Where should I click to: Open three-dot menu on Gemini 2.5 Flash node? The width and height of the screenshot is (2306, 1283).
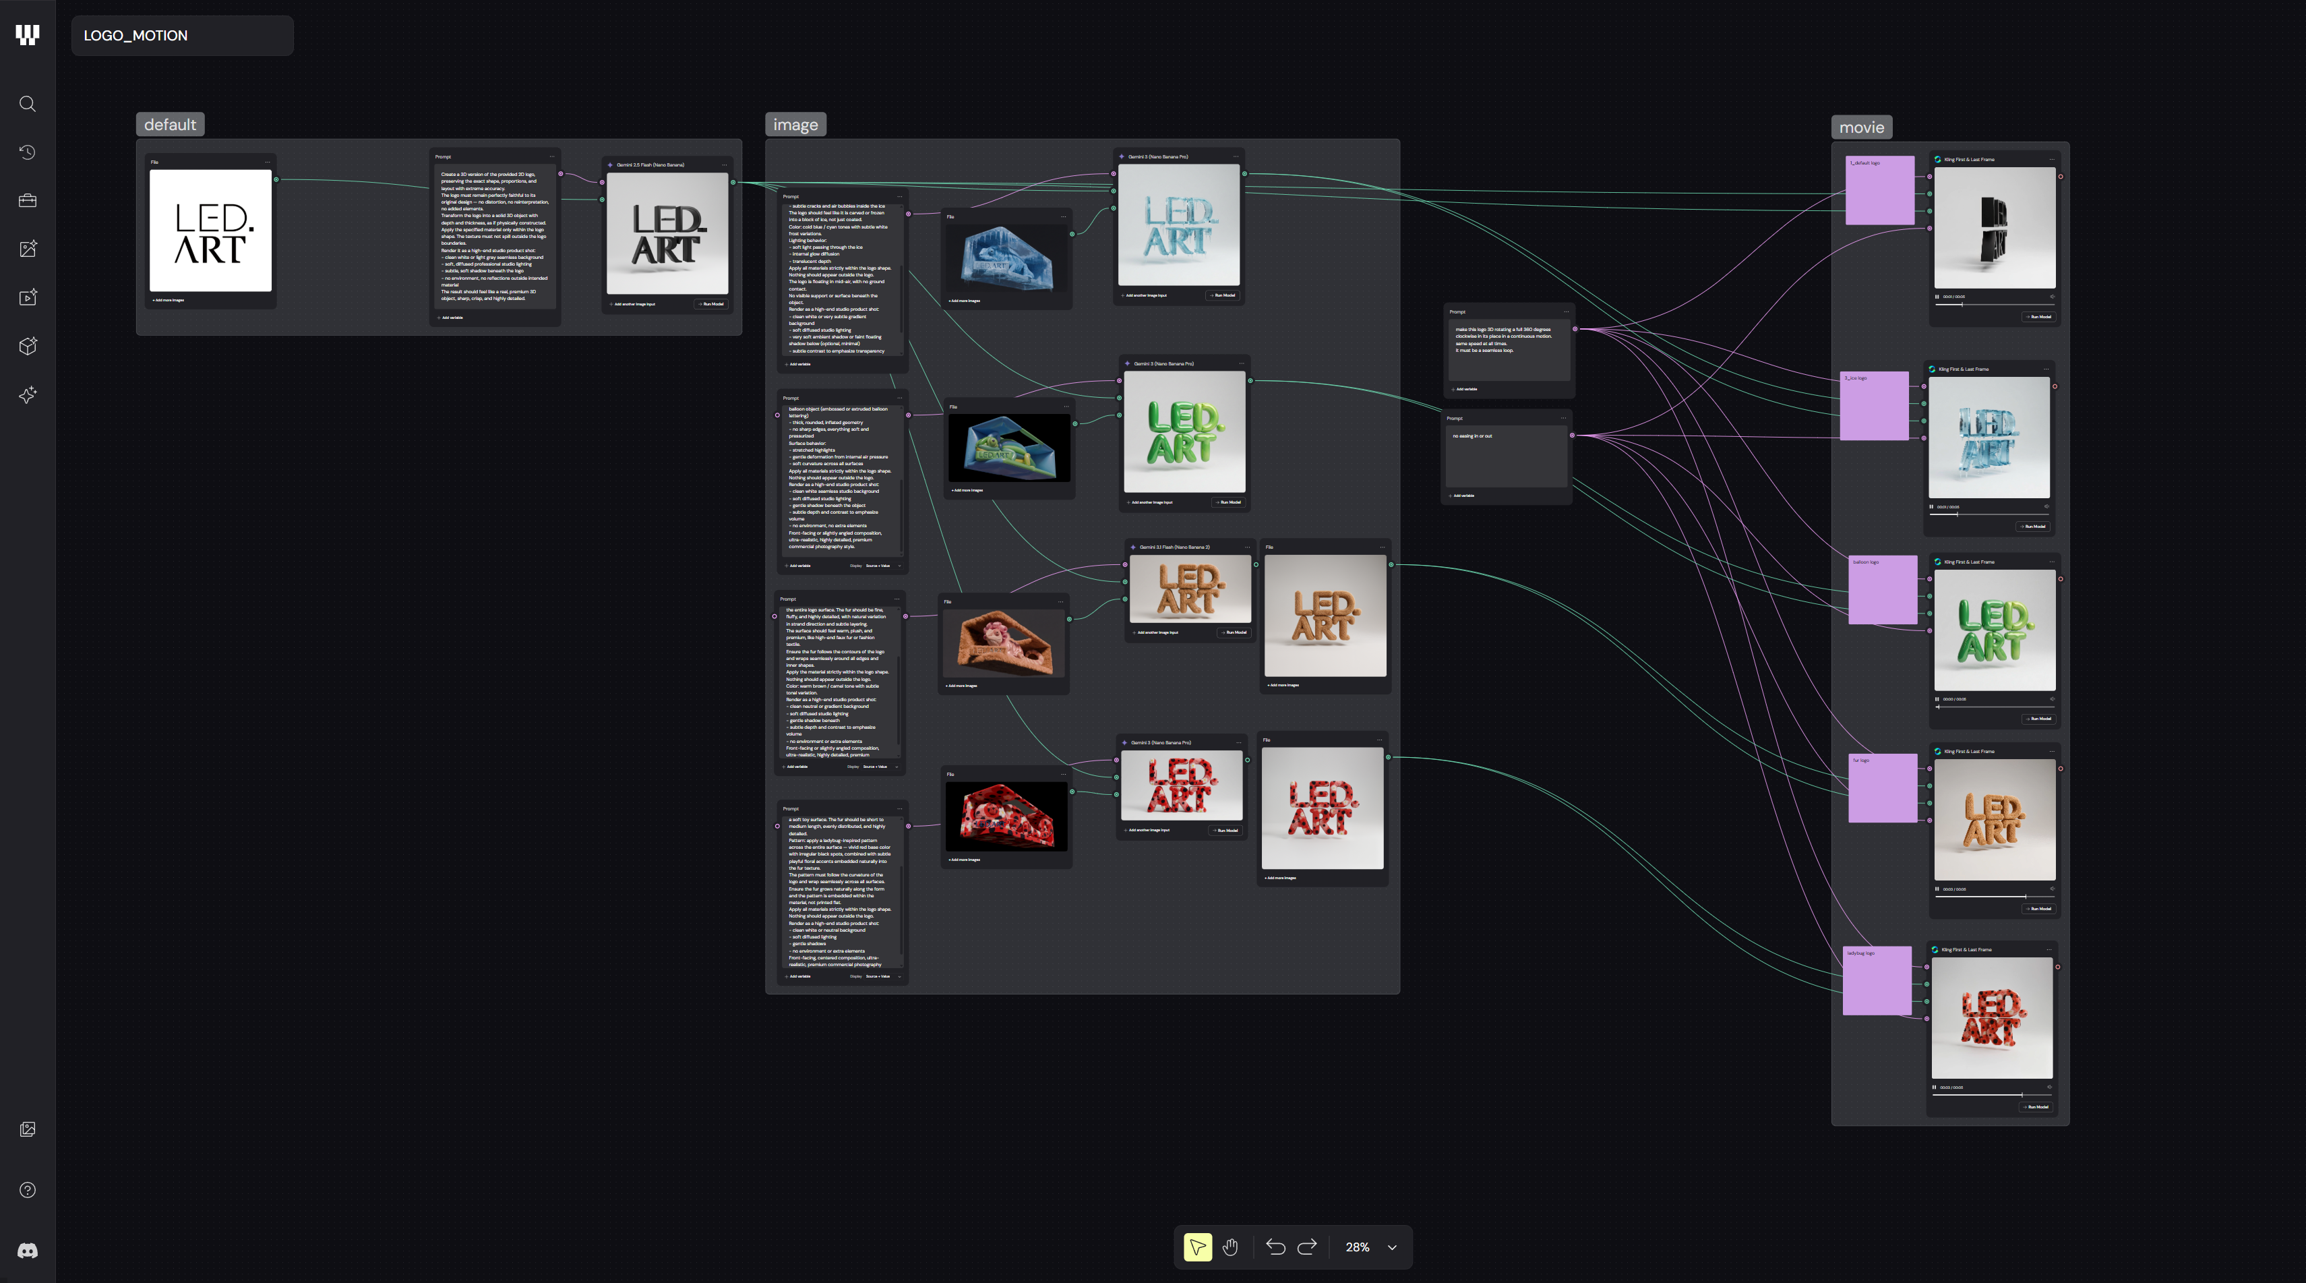click(724, 165)
